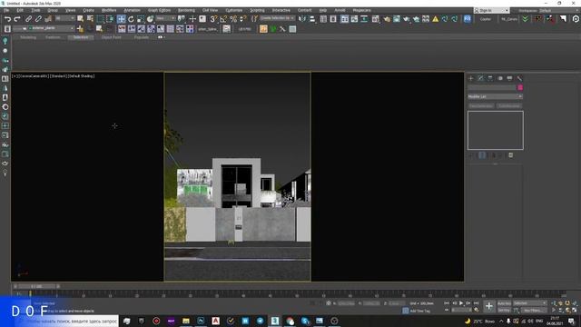Select the Select and Link tool
581x327 pixels.
point(28,19)
